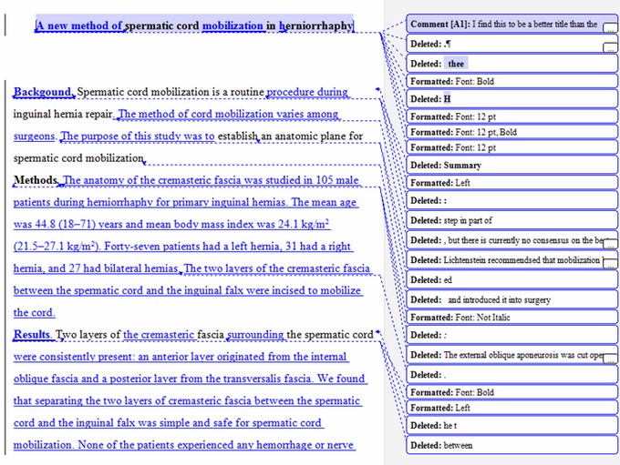Click inserted text 'surrounding' in Results
The image size is (620, 465).
point(255,334)
